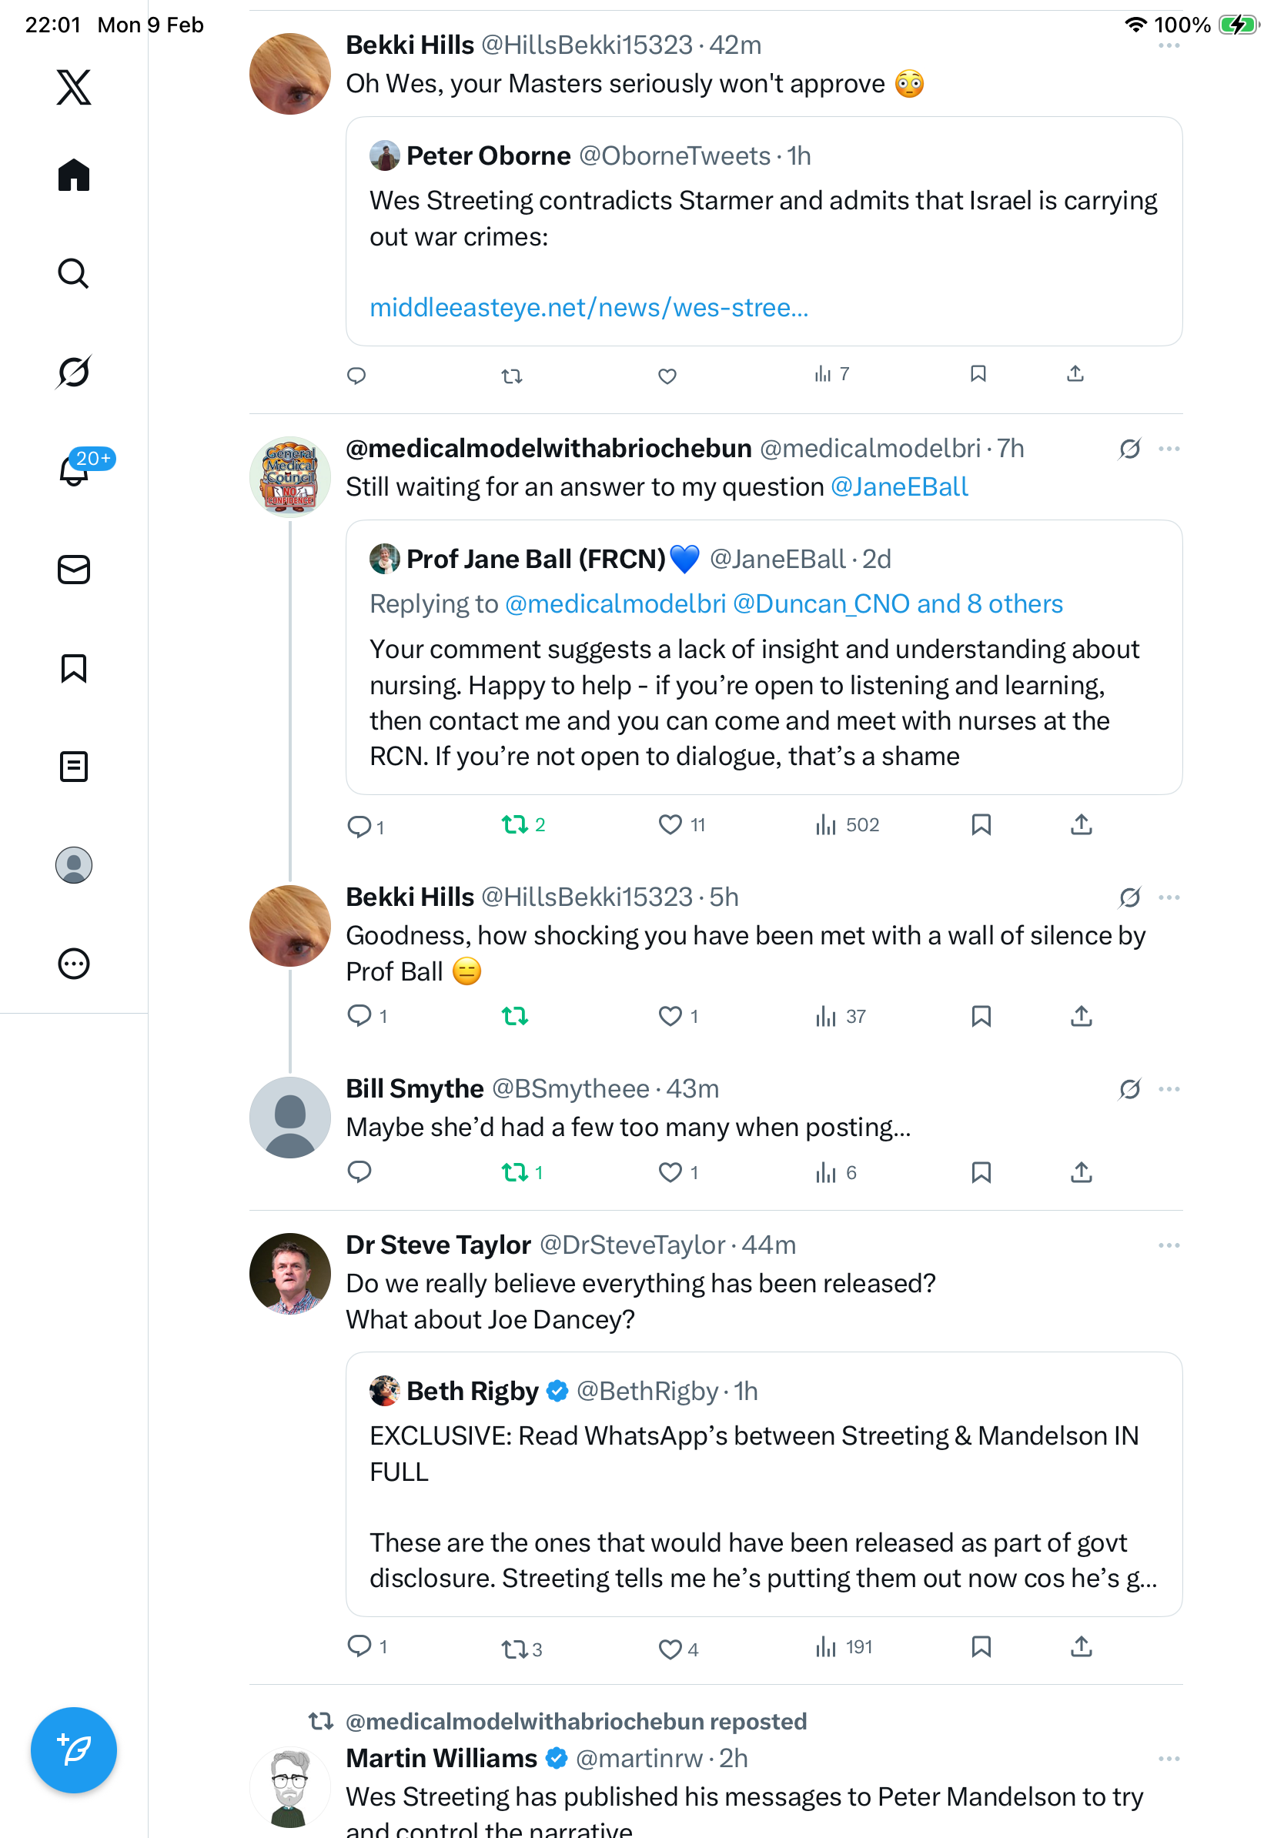Open Grok from the sidebar
The image size is (1284, 1838).
click(74, 372)
